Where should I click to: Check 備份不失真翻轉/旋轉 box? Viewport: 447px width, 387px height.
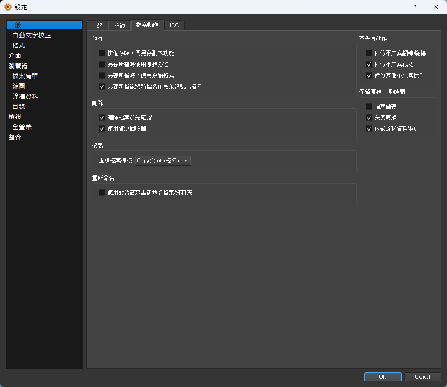(x=369, y=53)
